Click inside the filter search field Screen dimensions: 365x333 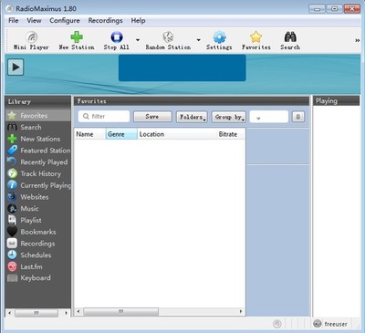pos(104,117)
